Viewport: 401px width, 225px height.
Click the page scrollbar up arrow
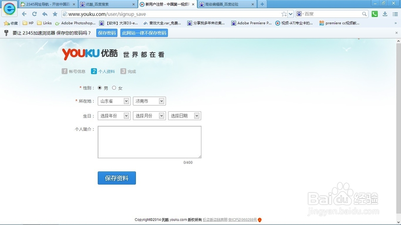(399, 41)
